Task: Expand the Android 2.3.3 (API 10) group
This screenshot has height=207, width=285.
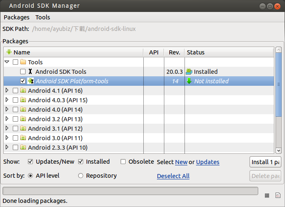Action: (x=7, y=148)
